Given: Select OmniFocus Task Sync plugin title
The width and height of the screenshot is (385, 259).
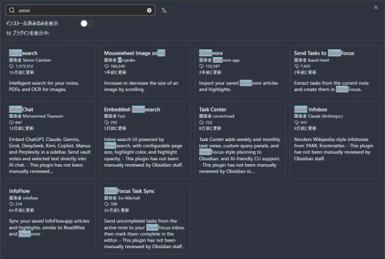Looking at the screenshot, I should click(129, 191).
